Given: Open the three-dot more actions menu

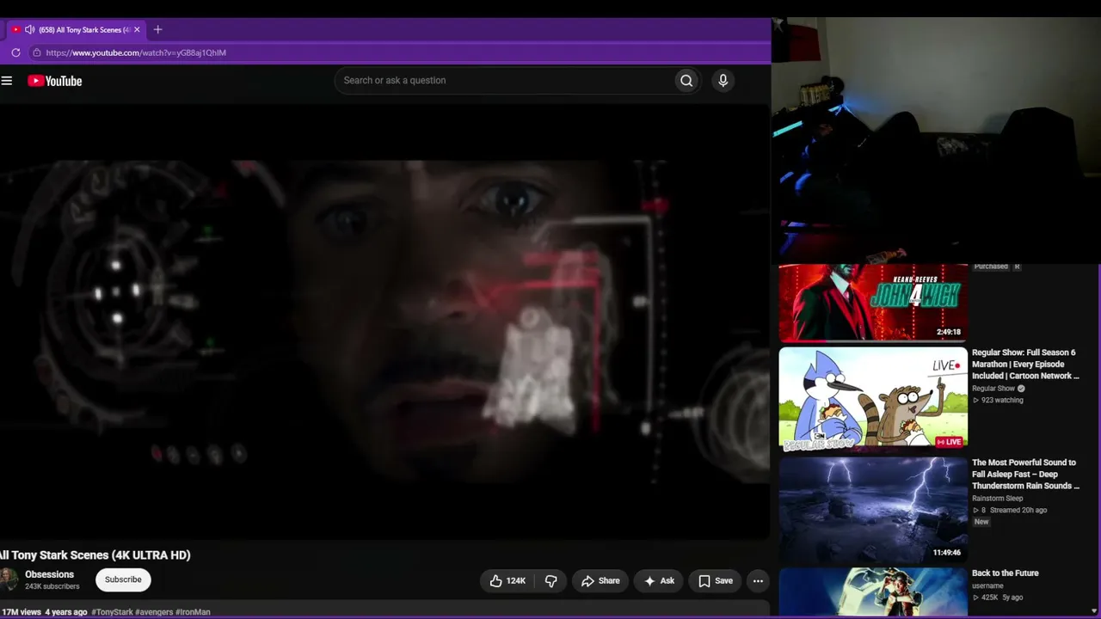Looking at the screenshot, I should [x=758, y=581].
